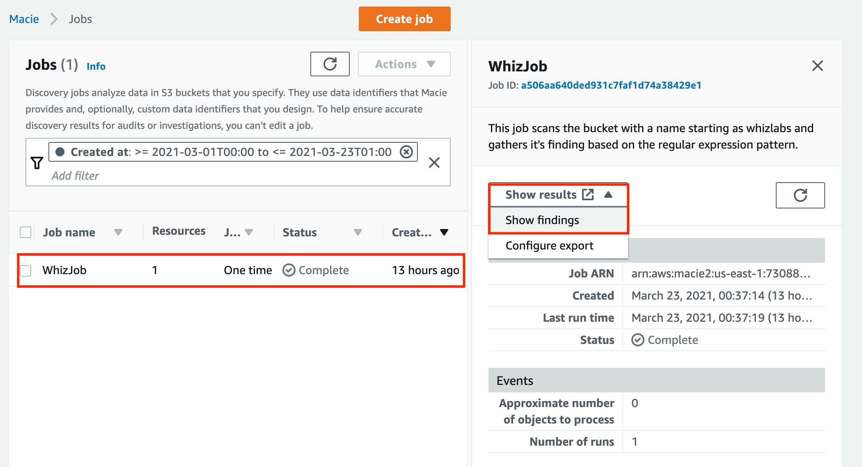Click the Complete status icon in the WhizJob row
862x467 pixels.
(289, 270)
